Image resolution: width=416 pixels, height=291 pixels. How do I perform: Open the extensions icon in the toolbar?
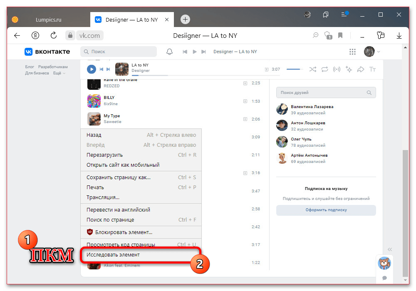381,35
